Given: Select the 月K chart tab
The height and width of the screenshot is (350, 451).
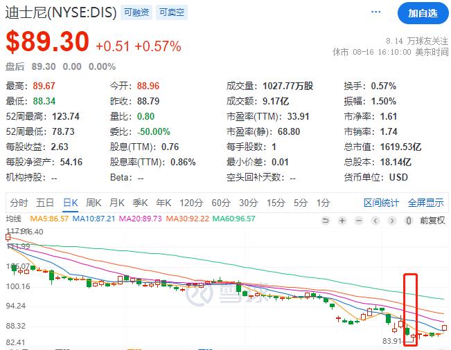Looking at the screenshot, I should pyautogui.click(x=117, y=203).
